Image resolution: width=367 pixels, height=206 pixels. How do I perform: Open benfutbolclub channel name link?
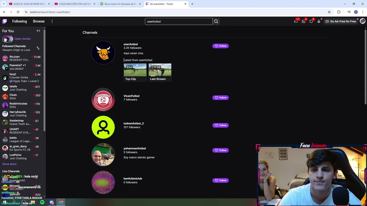(133, 179)
